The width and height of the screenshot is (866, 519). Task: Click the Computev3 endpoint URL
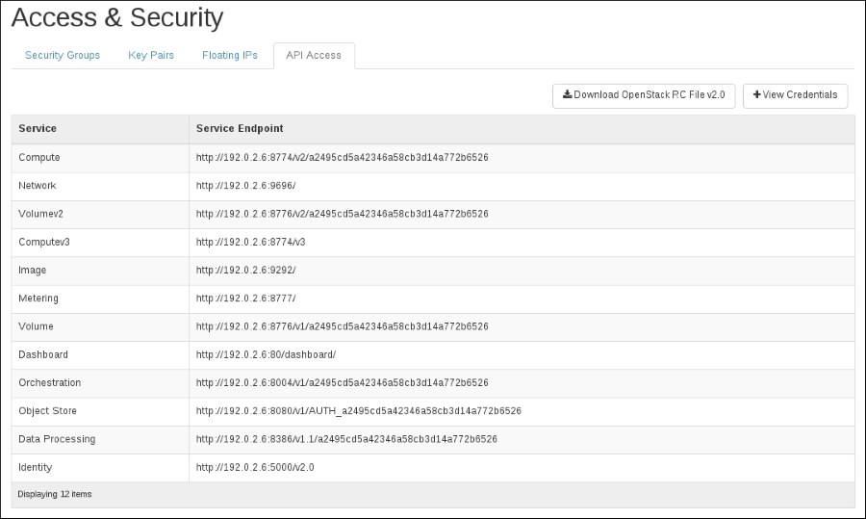pyautogui.click(x=251, y=243)
